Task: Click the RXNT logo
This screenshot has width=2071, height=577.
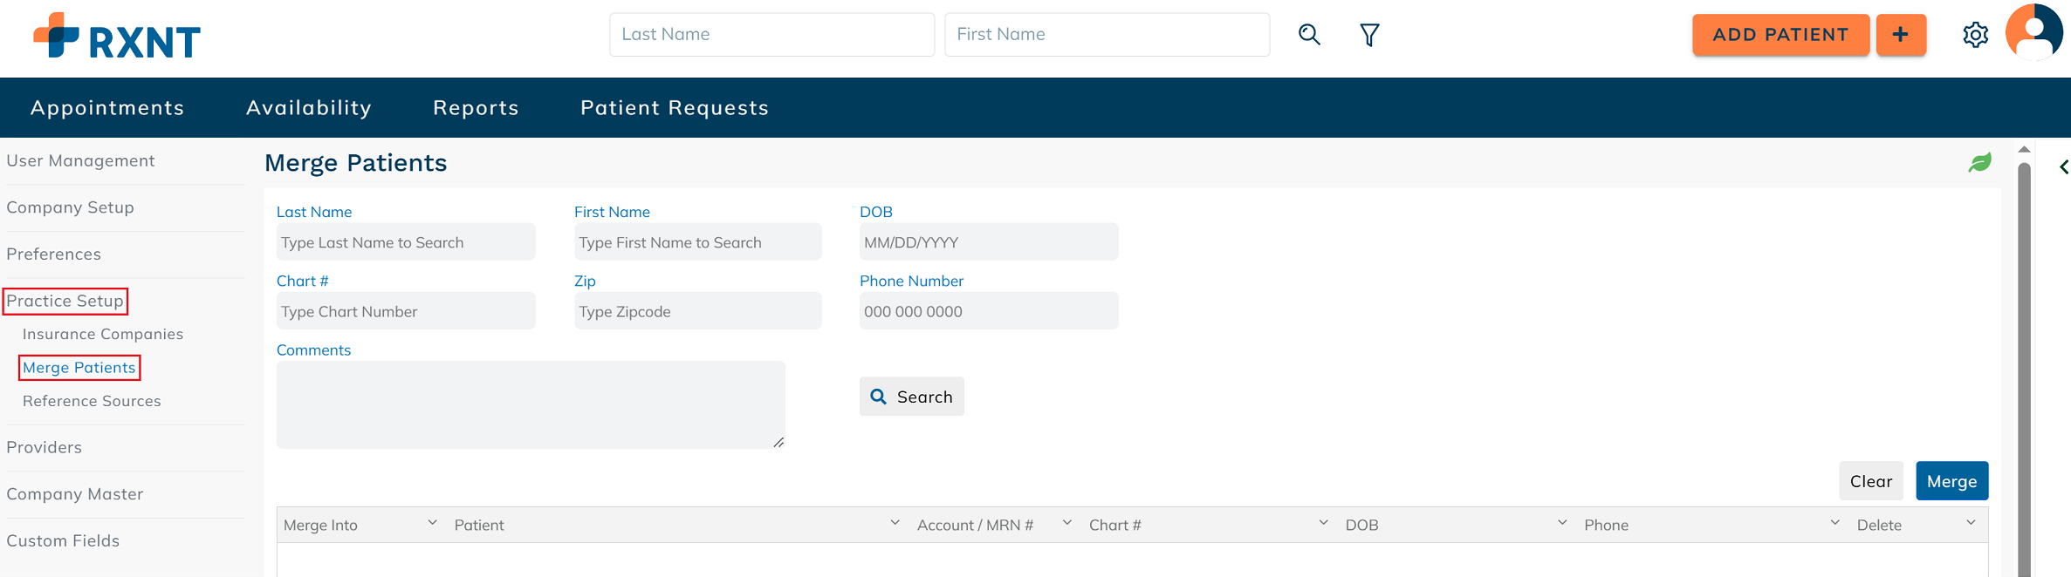Action: (117, 37)
